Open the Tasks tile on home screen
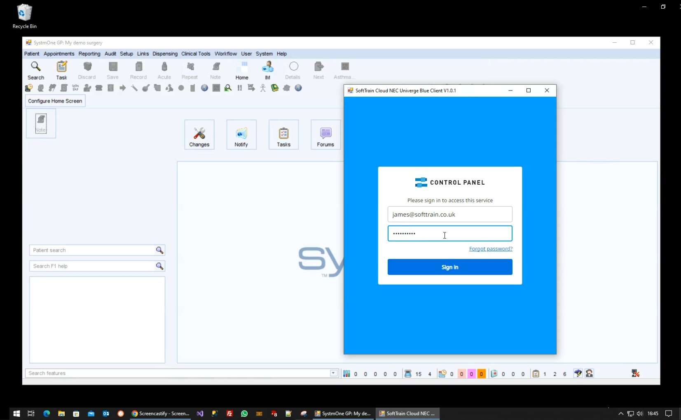 tap(283, 135)
